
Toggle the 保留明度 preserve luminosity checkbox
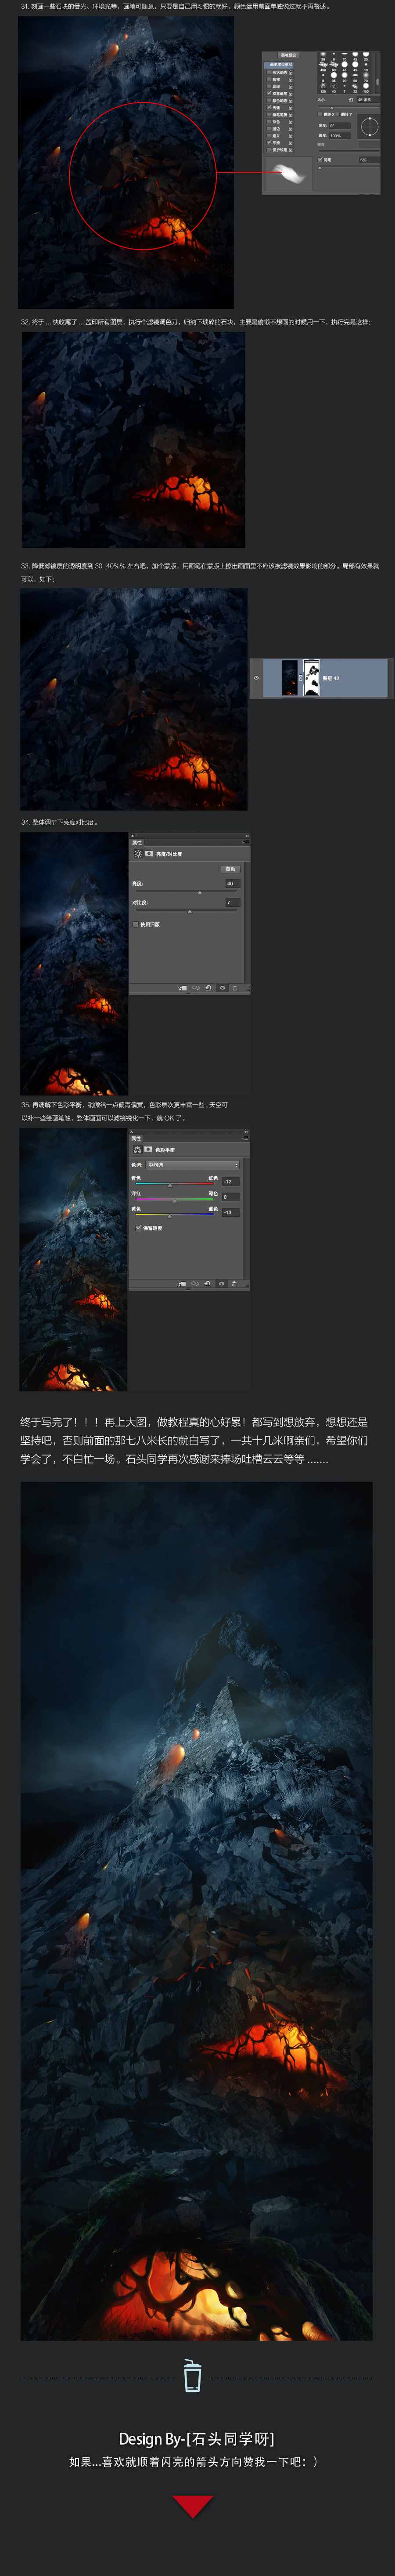point(139,1228)
